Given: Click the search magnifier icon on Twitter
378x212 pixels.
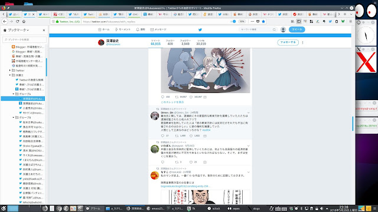Looking at the screenshot, I should [x=274, y=29].
